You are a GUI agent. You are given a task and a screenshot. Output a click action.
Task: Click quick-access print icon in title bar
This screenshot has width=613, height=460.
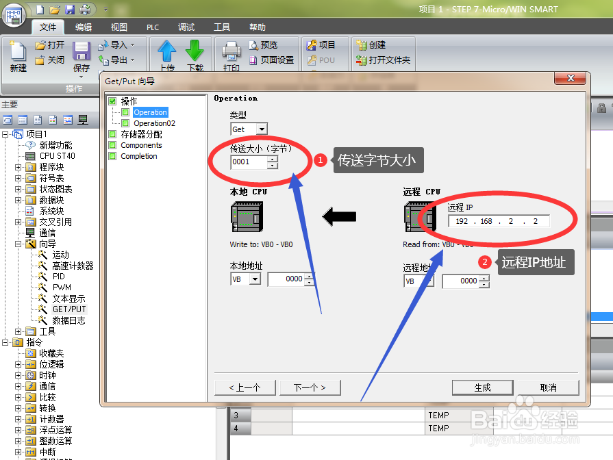85,9
